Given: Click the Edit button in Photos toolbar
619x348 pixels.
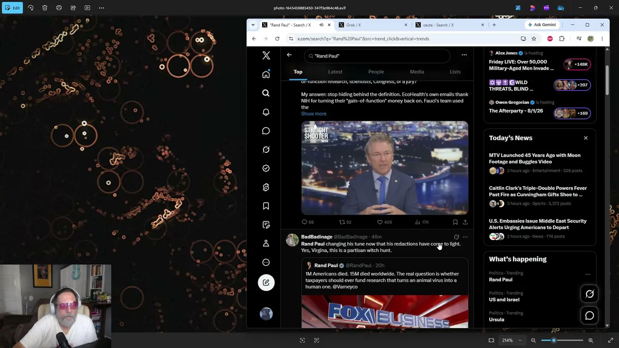Looking at the screenshot, I should (x=12, y=8).
